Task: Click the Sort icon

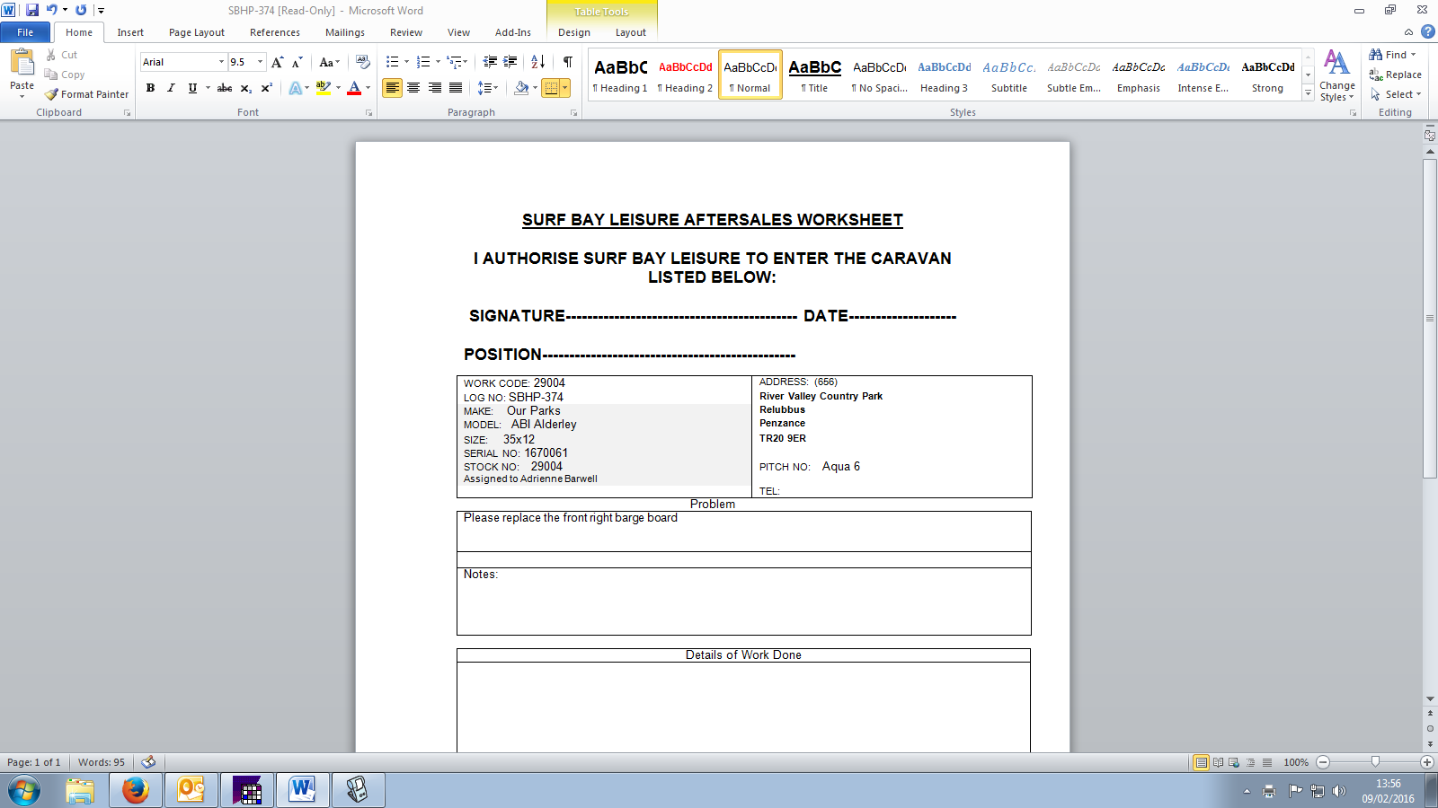Action: [538, 62]
